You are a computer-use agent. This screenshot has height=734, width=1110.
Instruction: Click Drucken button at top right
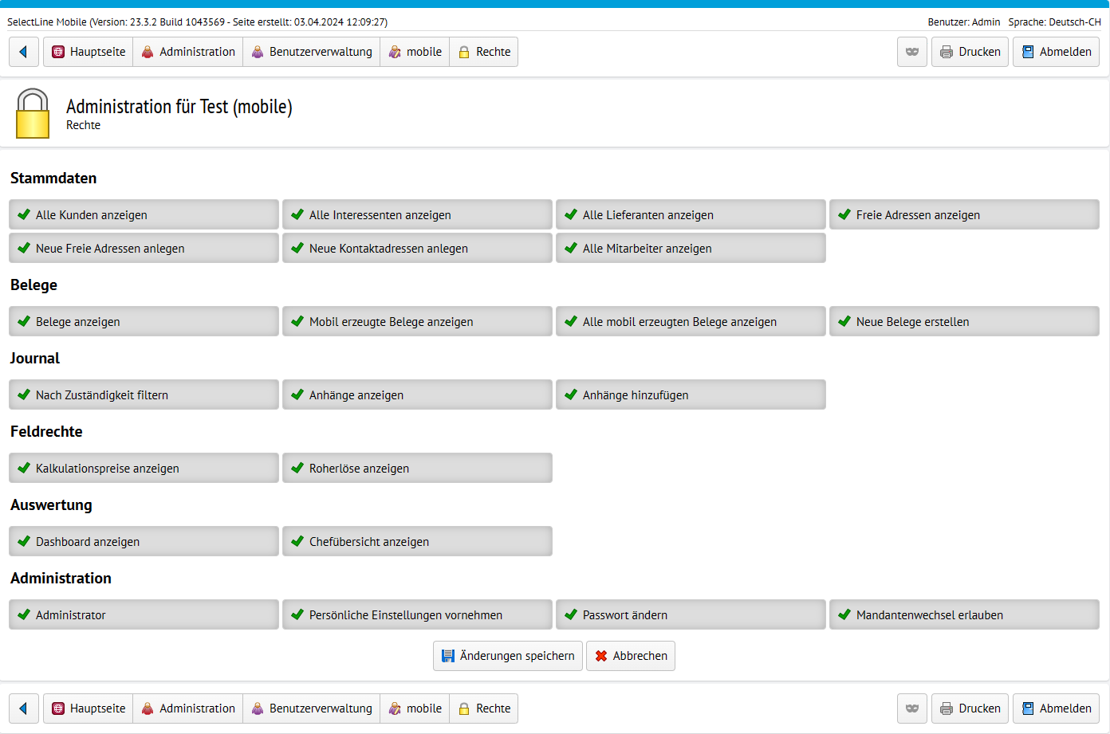970,52
